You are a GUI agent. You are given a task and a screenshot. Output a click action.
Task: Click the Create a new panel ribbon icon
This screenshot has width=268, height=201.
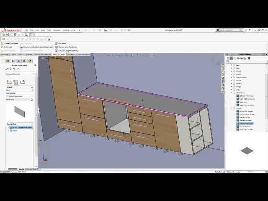[x=2, y=44]
